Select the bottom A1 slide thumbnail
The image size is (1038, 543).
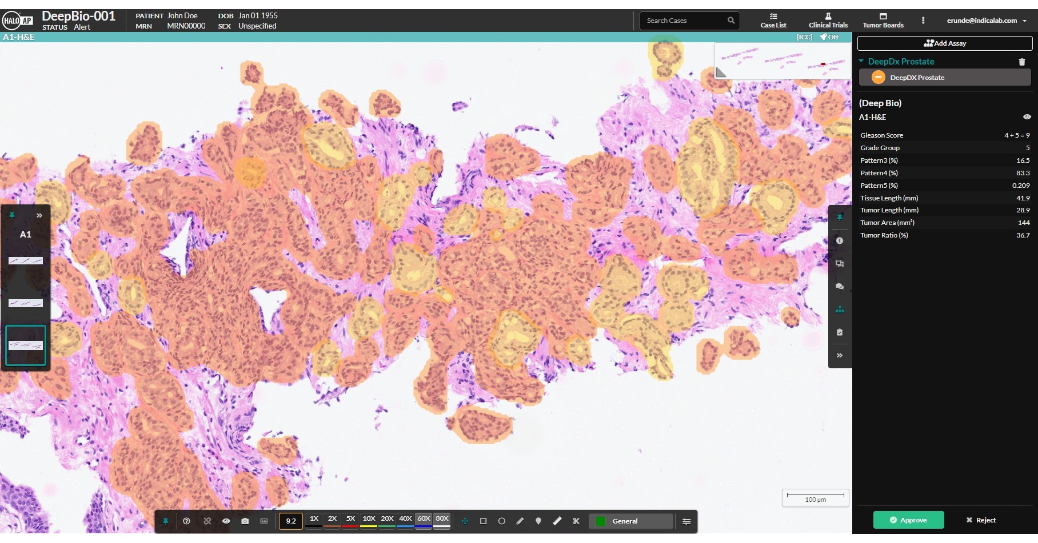click(25, 345)
